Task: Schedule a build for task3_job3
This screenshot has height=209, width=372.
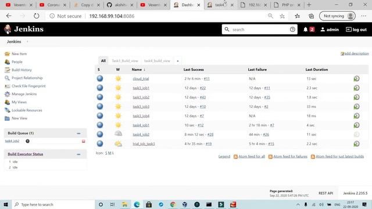Action: point(356,106)
